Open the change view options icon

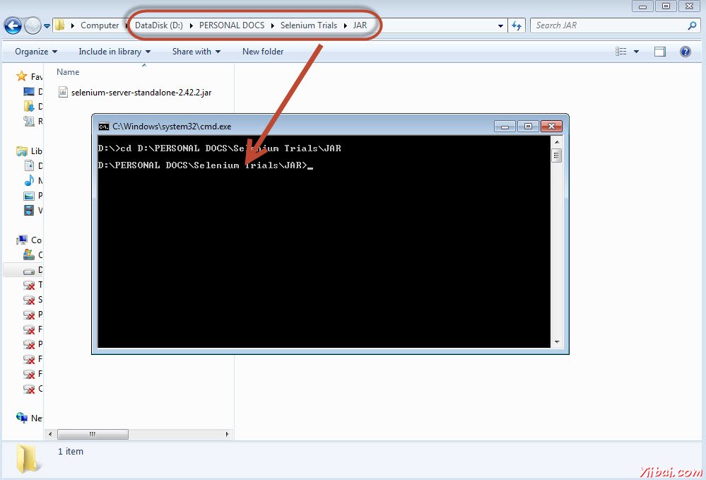[x=620, y=52]
